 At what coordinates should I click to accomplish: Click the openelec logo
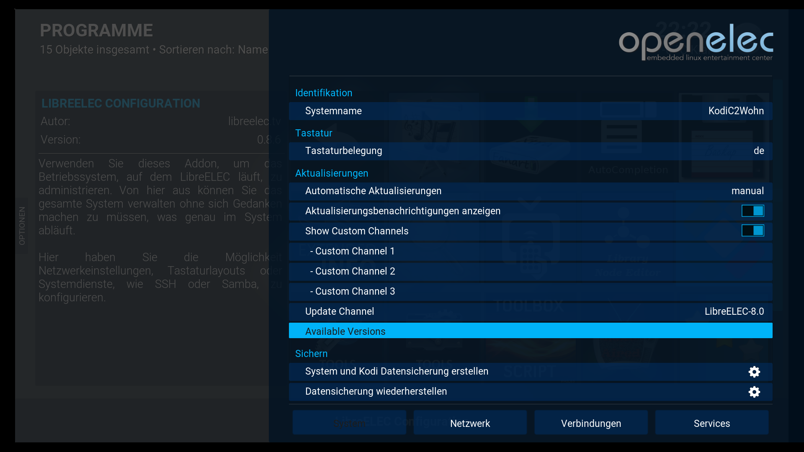[x=696, y=42]
